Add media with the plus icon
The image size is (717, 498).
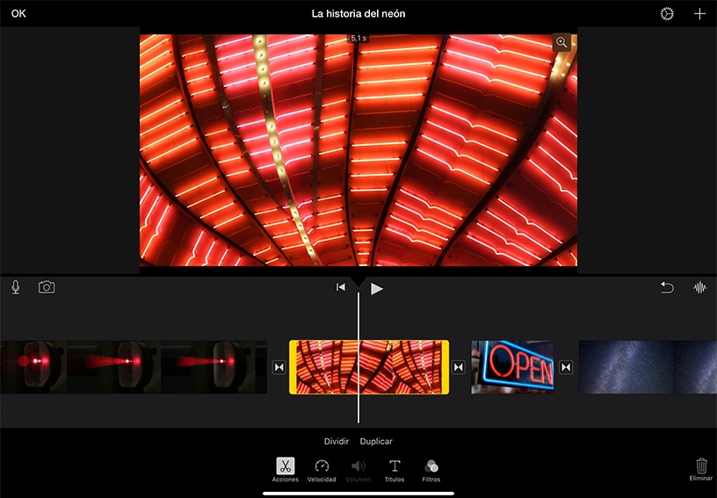point(699,14)
